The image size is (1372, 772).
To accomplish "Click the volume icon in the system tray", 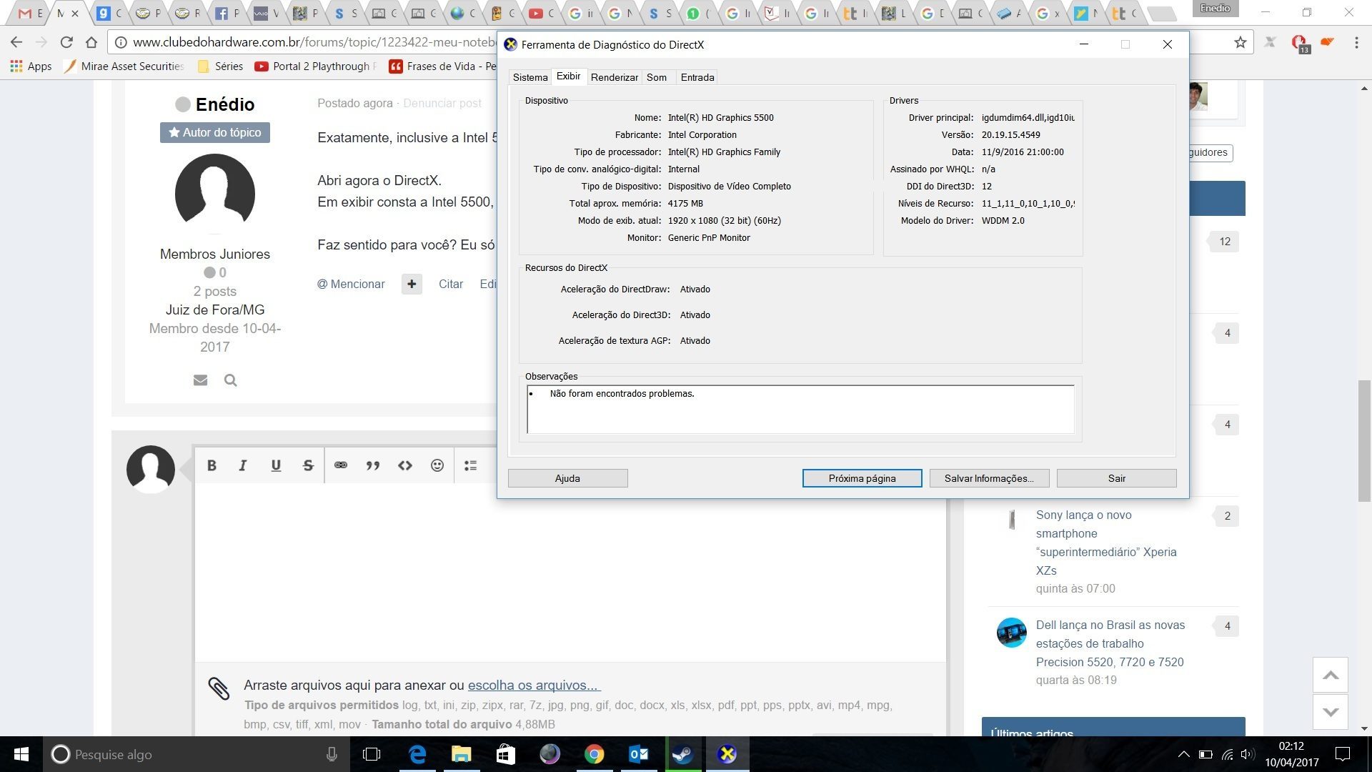I will [1248, 754].
